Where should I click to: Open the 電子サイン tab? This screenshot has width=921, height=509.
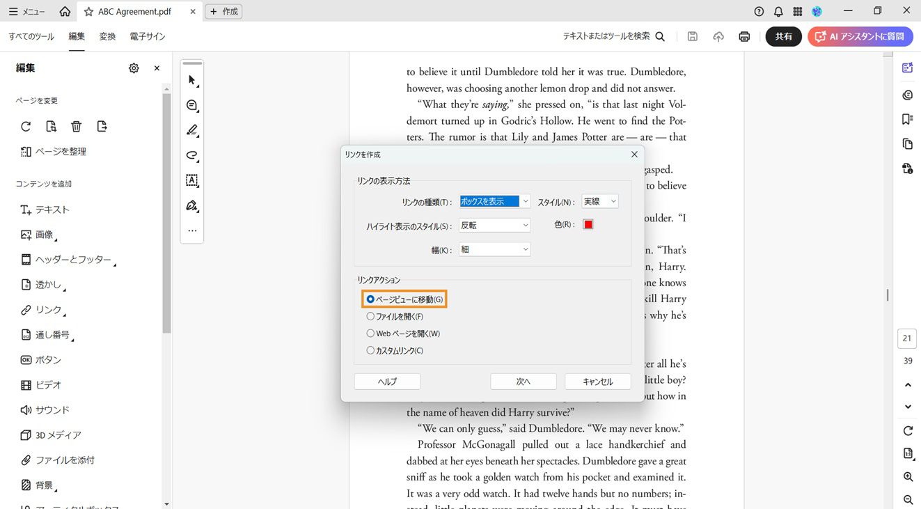point(147,36)
